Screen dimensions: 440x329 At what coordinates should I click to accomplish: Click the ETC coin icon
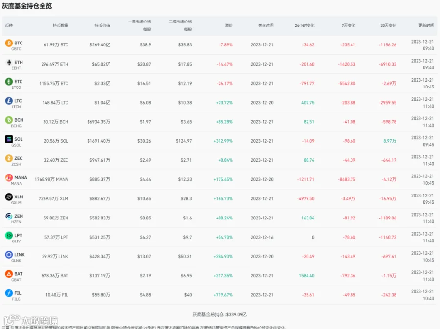pos(9,81)
